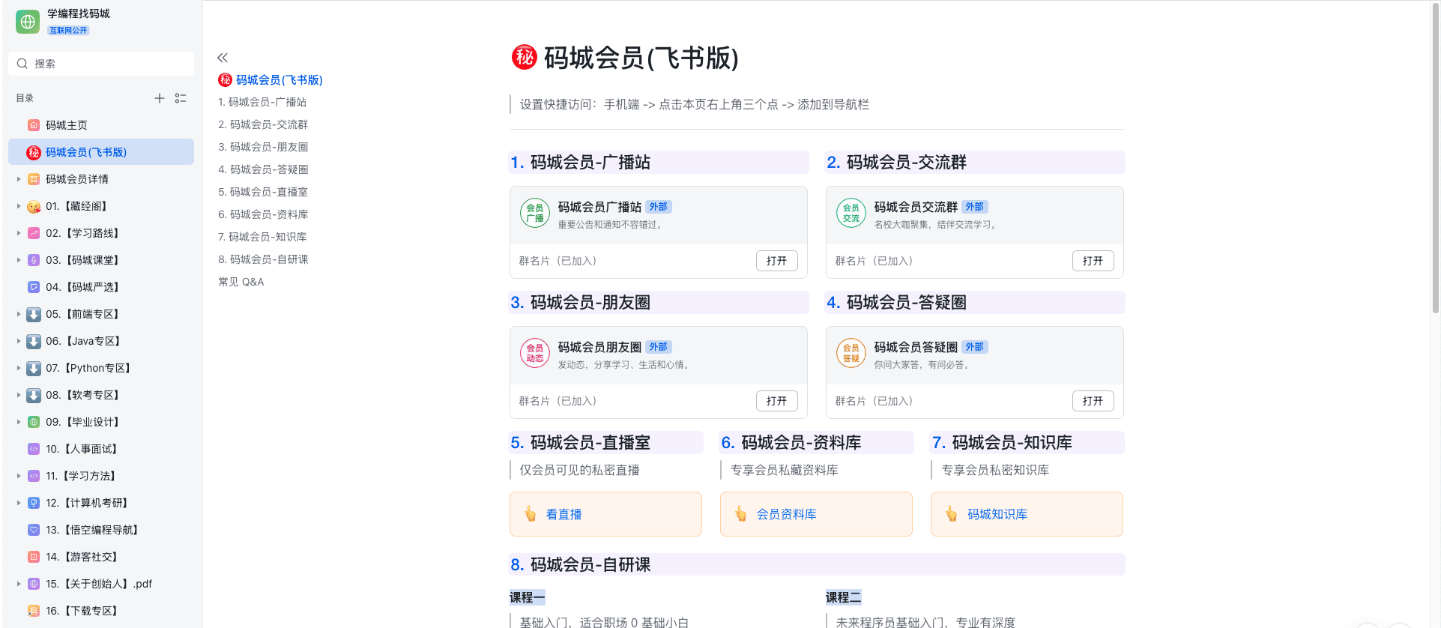This screenshot has height=628, width=1441.
Task: Collapse the outline with double-chevron icon
Action: (223, 58)
